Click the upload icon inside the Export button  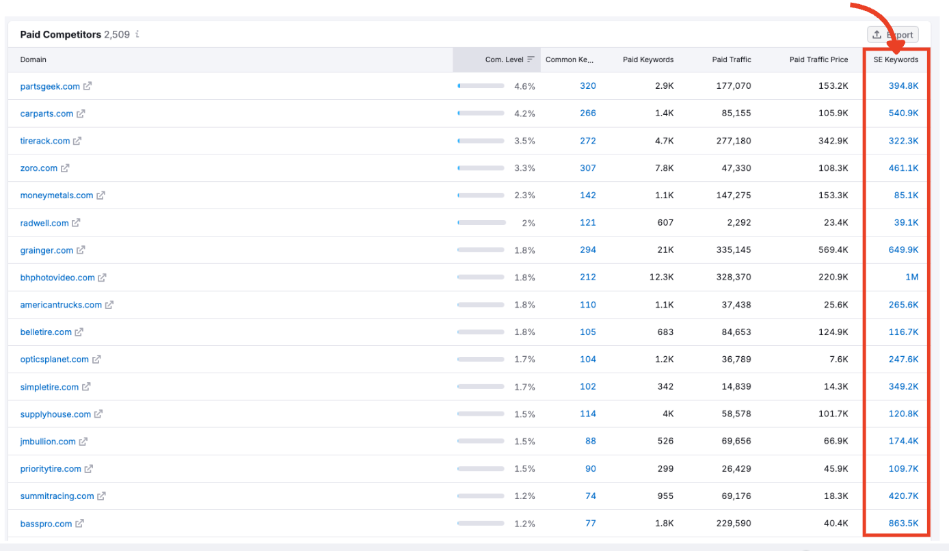click(876, 34)
